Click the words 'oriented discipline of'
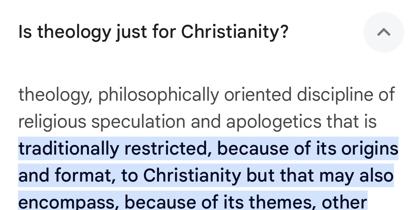This screenshot has height=210, width=415. 310,95
